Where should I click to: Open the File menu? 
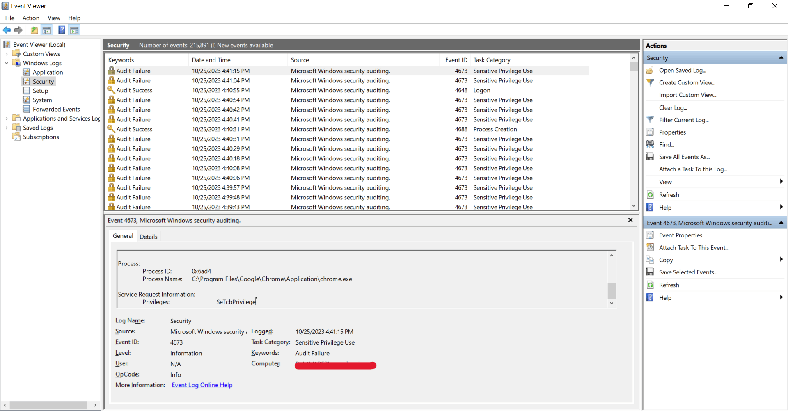(10, 18)
